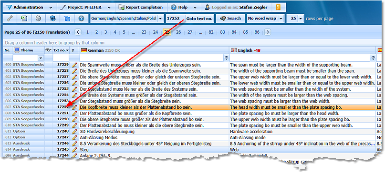Click the next page arrow button
Screen dimensions: 385x173
(x=268, y=32)
